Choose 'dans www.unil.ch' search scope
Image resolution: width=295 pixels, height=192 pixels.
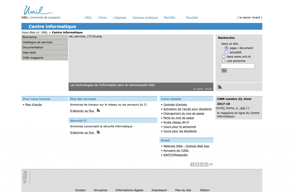click(224, 56)
